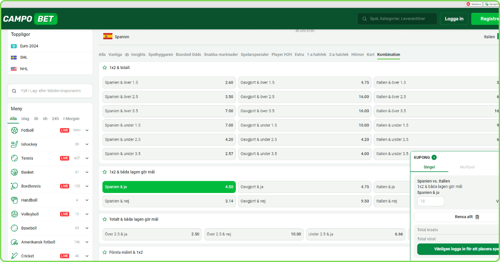Select the 'Över 2.5 & ja' odds 2.50

click(152, 234)
